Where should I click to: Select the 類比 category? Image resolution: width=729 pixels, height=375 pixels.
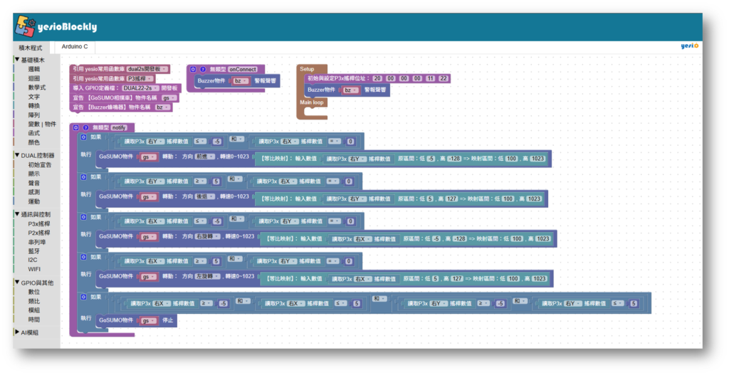(34, 301)
